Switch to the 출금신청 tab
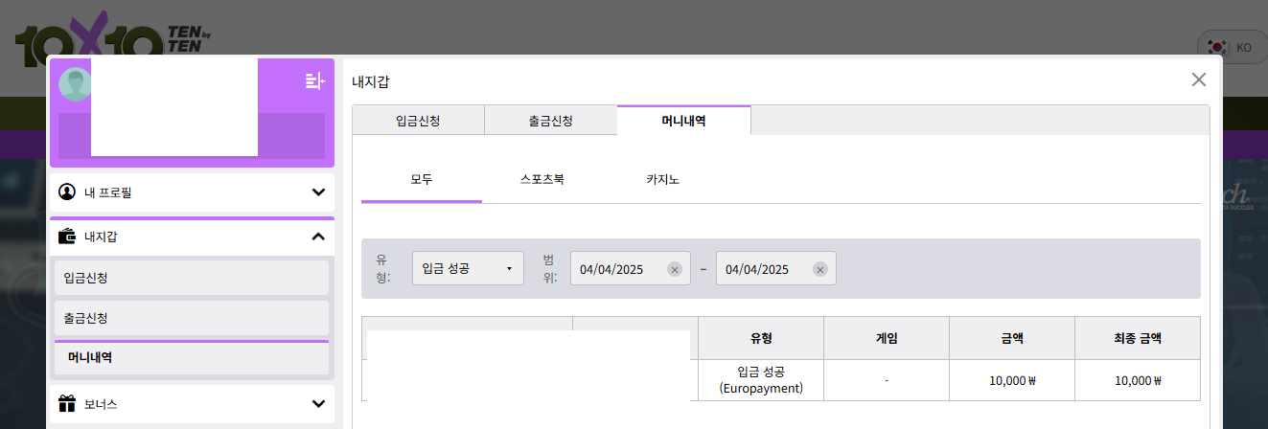Screen dimensions: 1268x429 (x=550, y=122)
